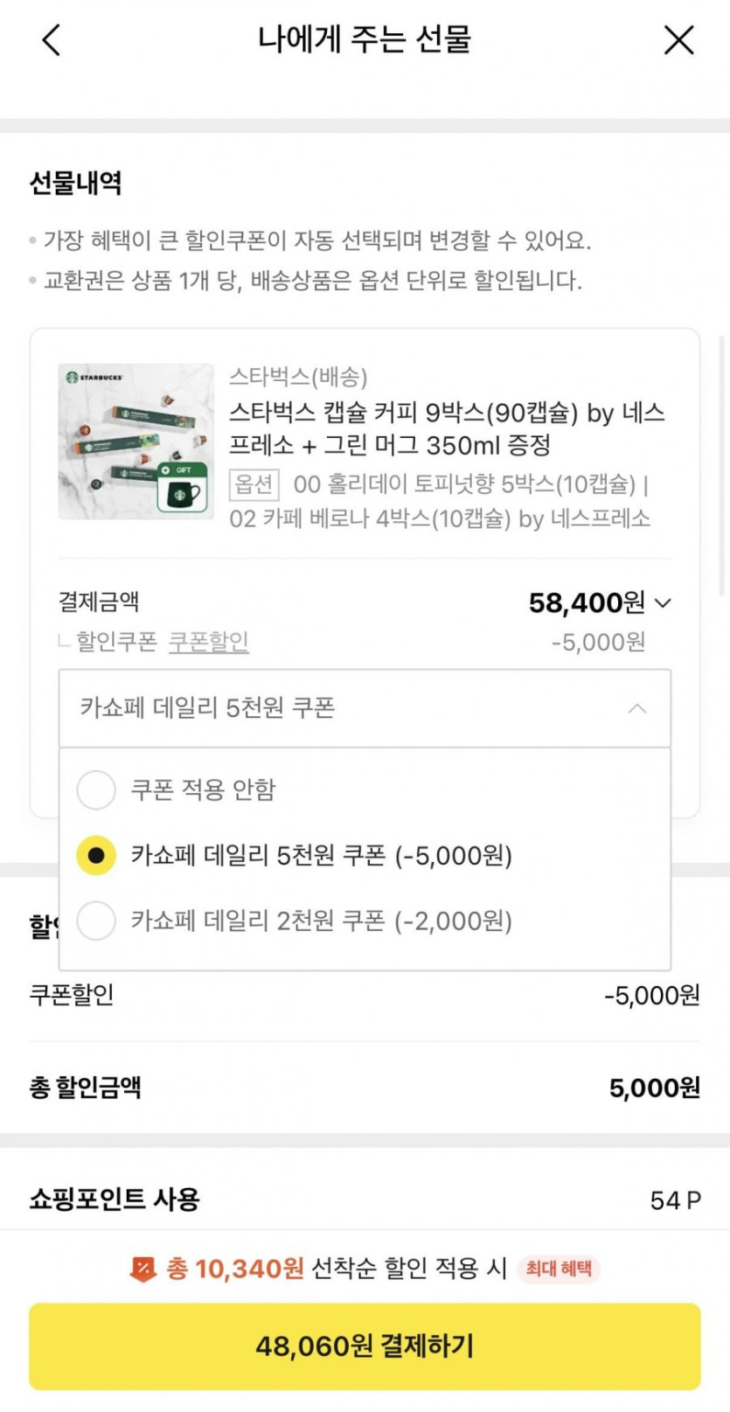The height and width of the screenshot is (1412, 730).
Task: Choose the 카쇼페 데일리 2천원 쿠폰 radio option
Action: (x=96, y=921)
